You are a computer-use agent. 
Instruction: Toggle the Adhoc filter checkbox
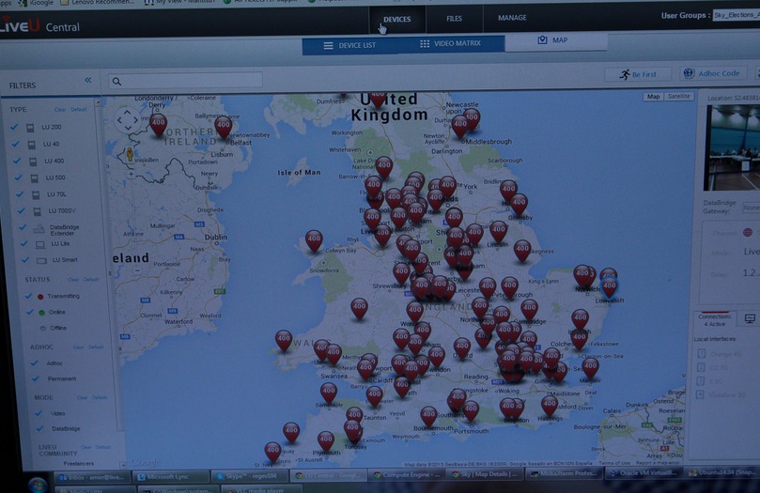pyautogui.click(x=34, y=362)
